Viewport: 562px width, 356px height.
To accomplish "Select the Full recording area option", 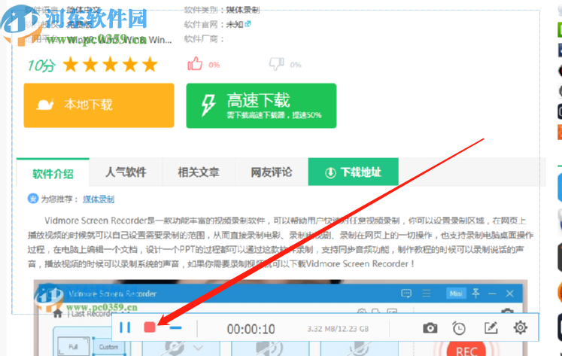I will [x=74, y=346].
